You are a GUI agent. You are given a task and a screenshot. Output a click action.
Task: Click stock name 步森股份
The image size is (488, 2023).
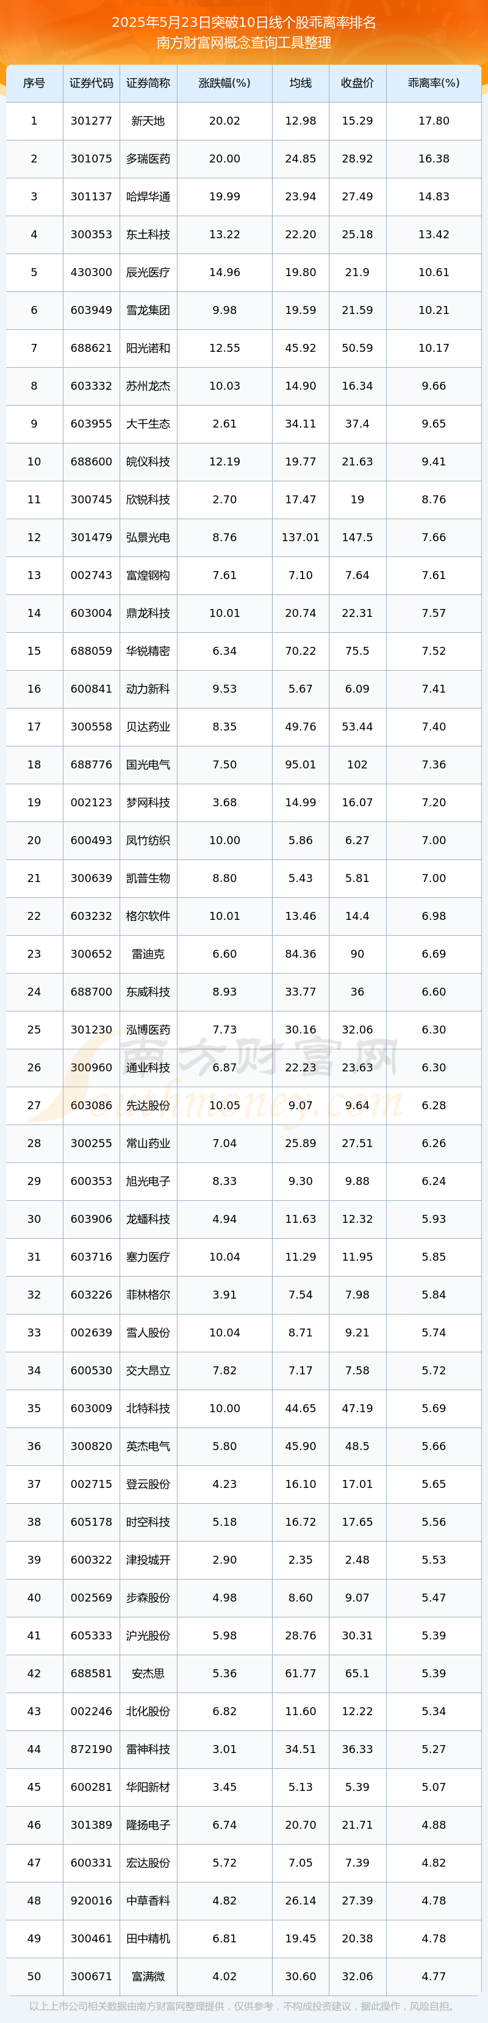pyautogui.click(x=148, y=1598)
